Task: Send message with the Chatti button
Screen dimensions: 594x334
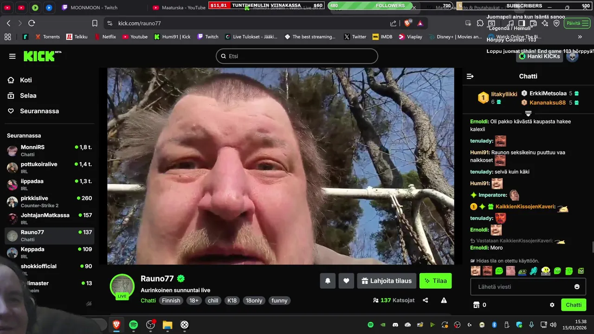Action: pyautogui.click(x=573, y=305)
